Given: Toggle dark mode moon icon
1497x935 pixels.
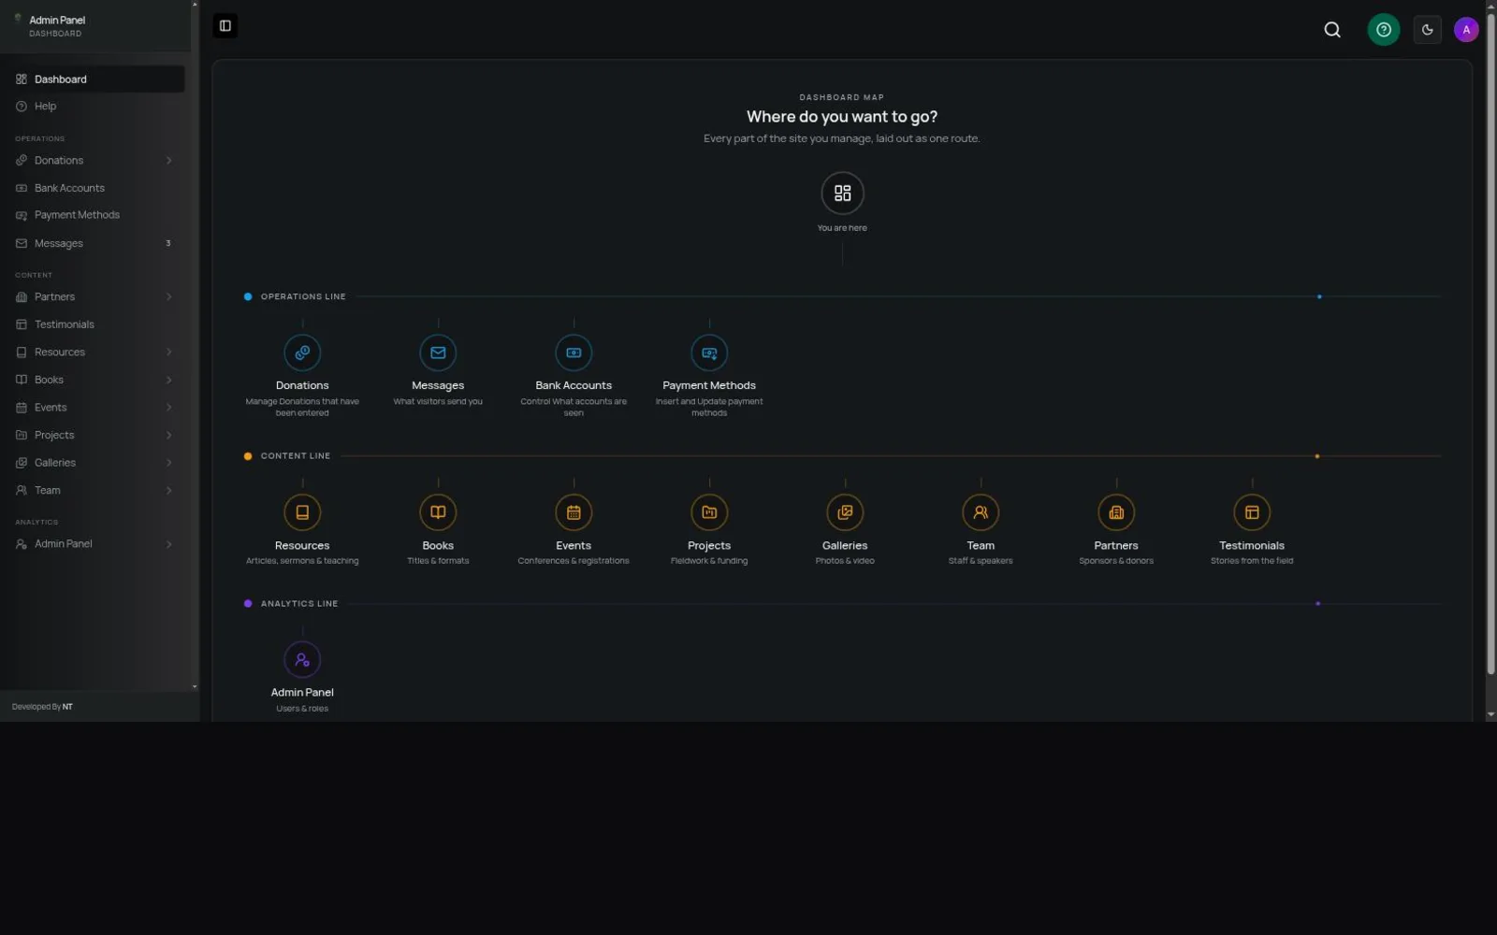Looking at the screenshot, I should coord(1427,30).
